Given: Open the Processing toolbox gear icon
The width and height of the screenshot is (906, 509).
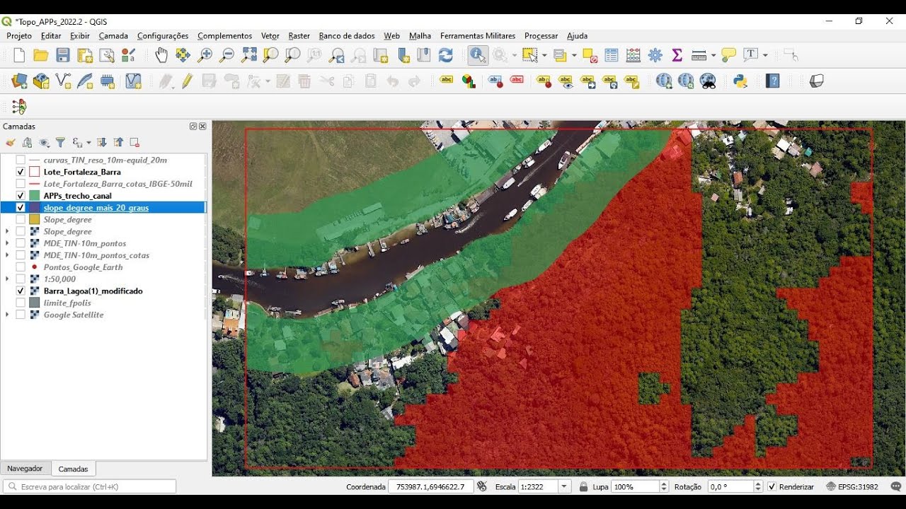Looking at the screenshot, I should [655, 55].
